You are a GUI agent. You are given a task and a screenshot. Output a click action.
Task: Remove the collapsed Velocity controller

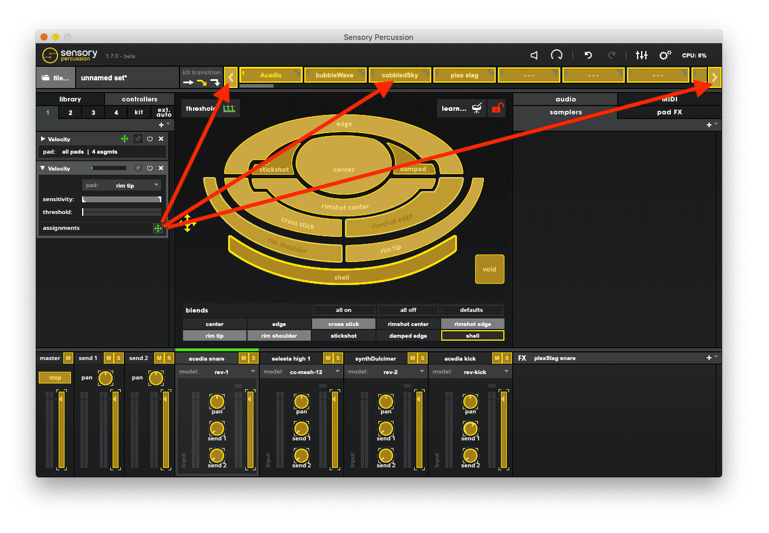click(161, 139)
